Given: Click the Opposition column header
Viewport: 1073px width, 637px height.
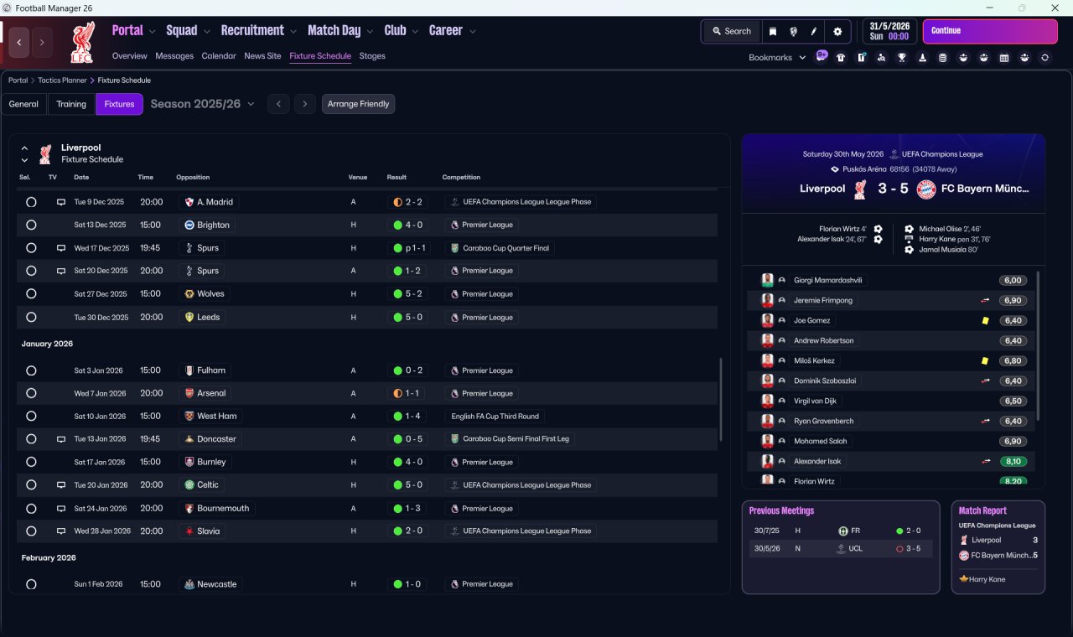Looking at the screenshot, I should (193, 178).
